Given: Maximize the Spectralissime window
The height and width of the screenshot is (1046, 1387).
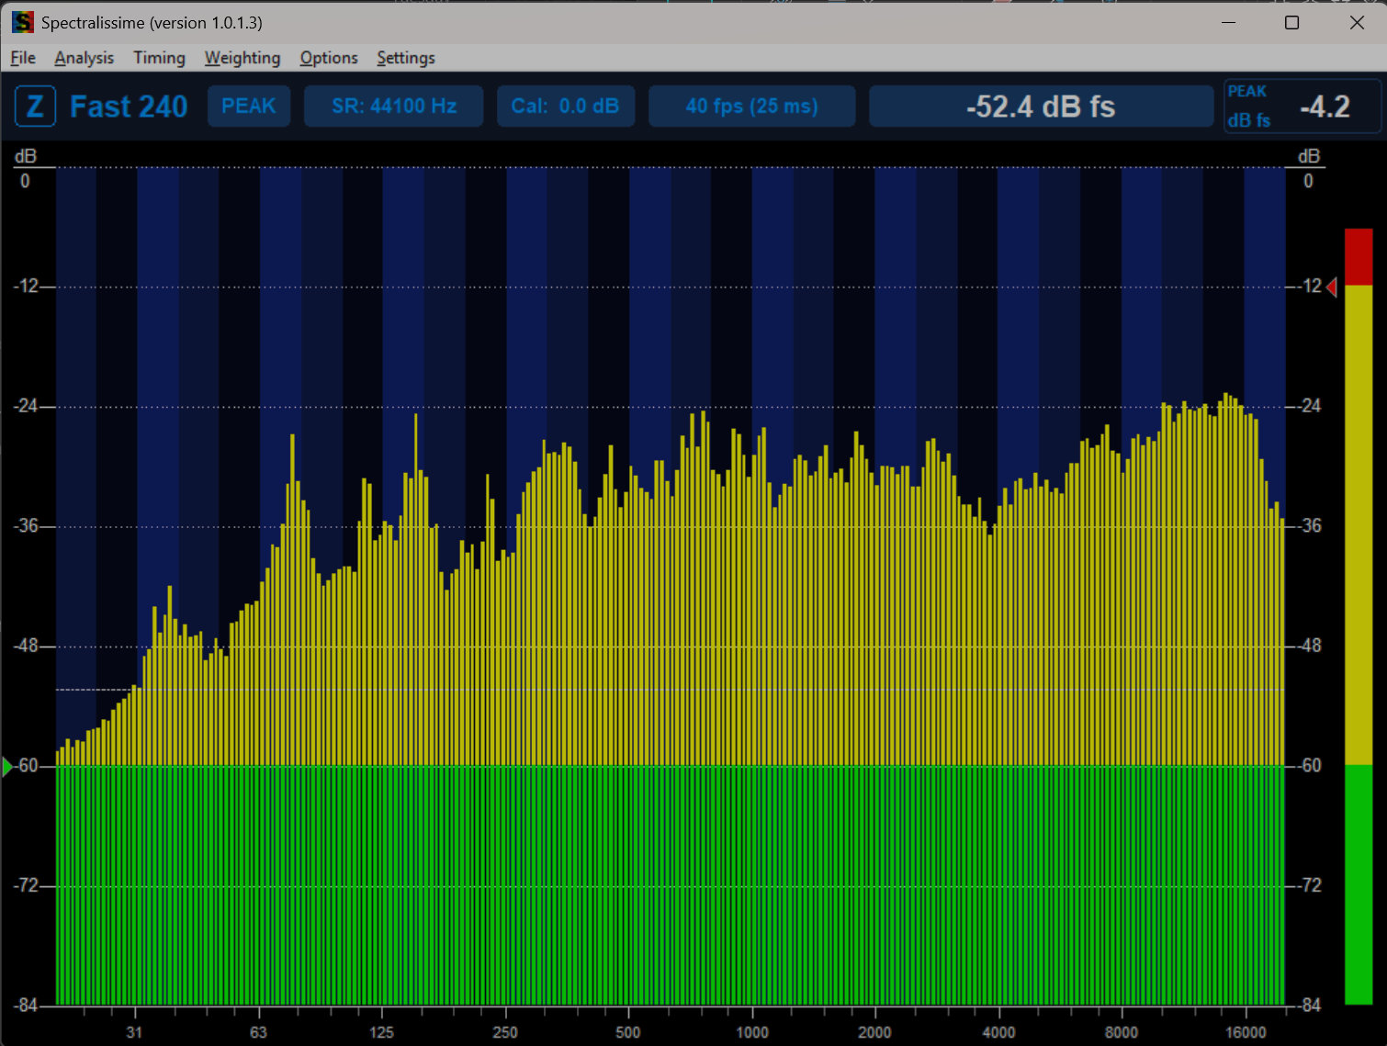Looking at the screenshot, I should (1291, 22).
